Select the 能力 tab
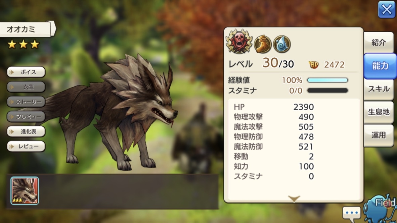This screenshot has width=397, height=223. (380, 66)
